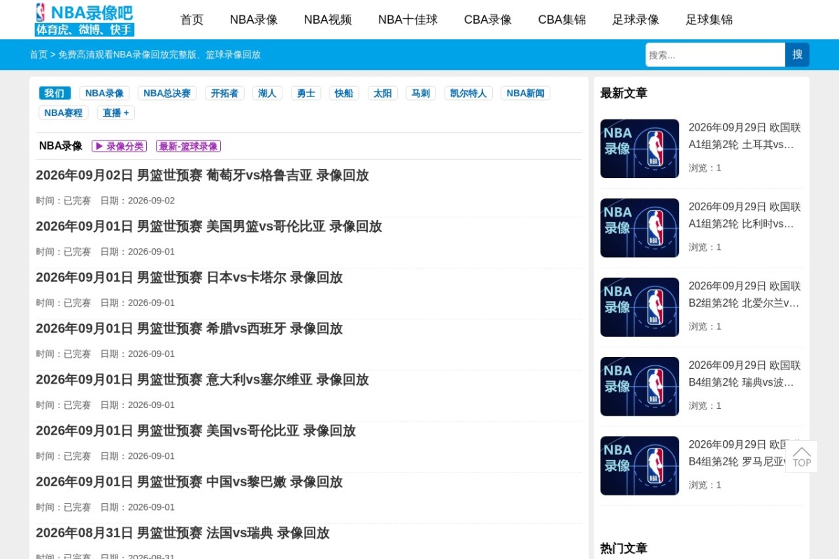
Task: Select the 太阳 team tag
Action: pos(382,93)
